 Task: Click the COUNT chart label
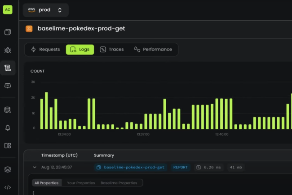pos(37,71)
